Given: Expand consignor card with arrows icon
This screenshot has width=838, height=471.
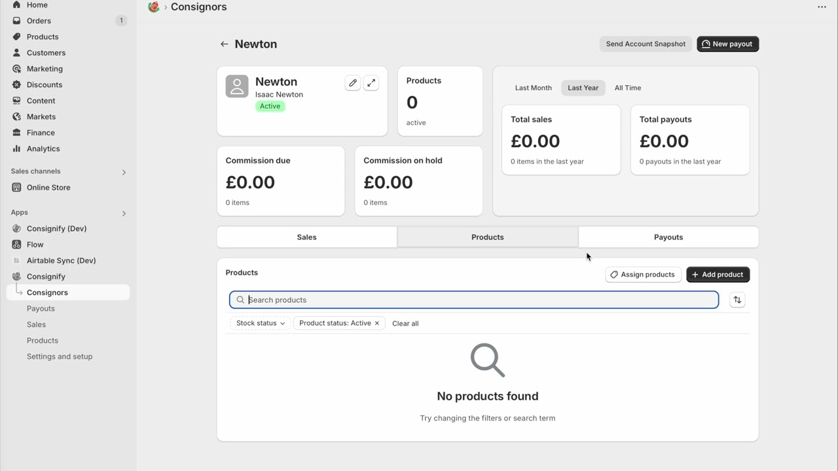Looking at the screenshot, I should (371, 83).
